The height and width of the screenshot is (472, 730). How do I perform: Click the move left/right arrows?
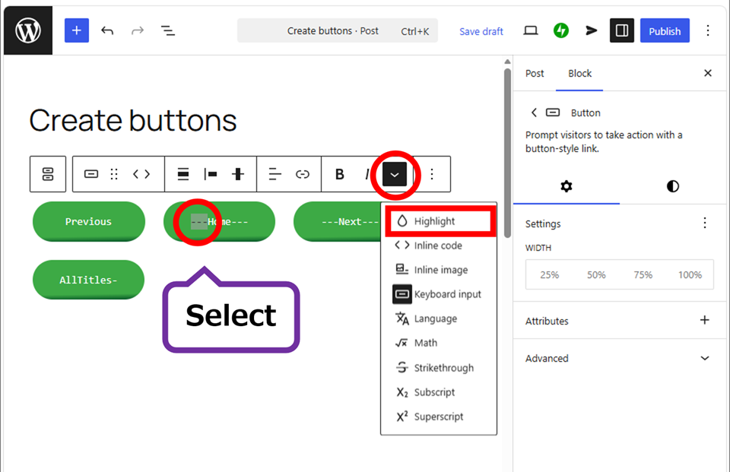141,174
